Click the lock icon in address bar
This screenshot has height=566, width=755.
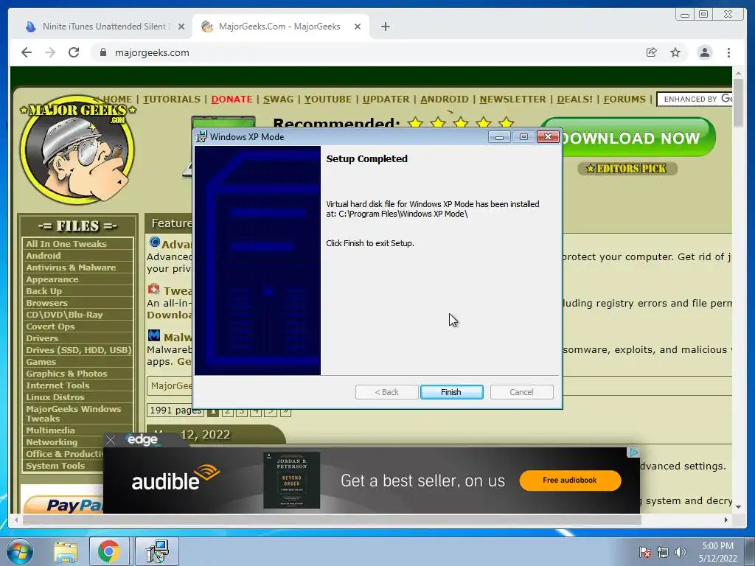coord(103,52)
